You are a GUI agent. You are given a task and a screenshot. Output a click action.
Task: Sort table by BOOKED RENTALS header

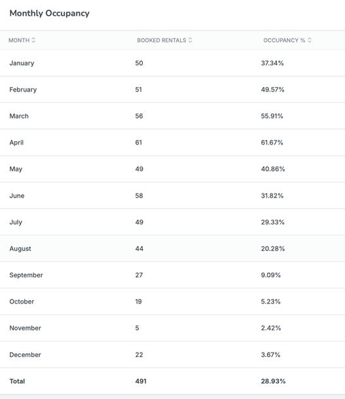[162, 40]
